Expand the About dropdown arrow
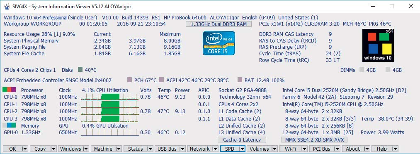This screenshot has height=154, width=420. (367, 149)
